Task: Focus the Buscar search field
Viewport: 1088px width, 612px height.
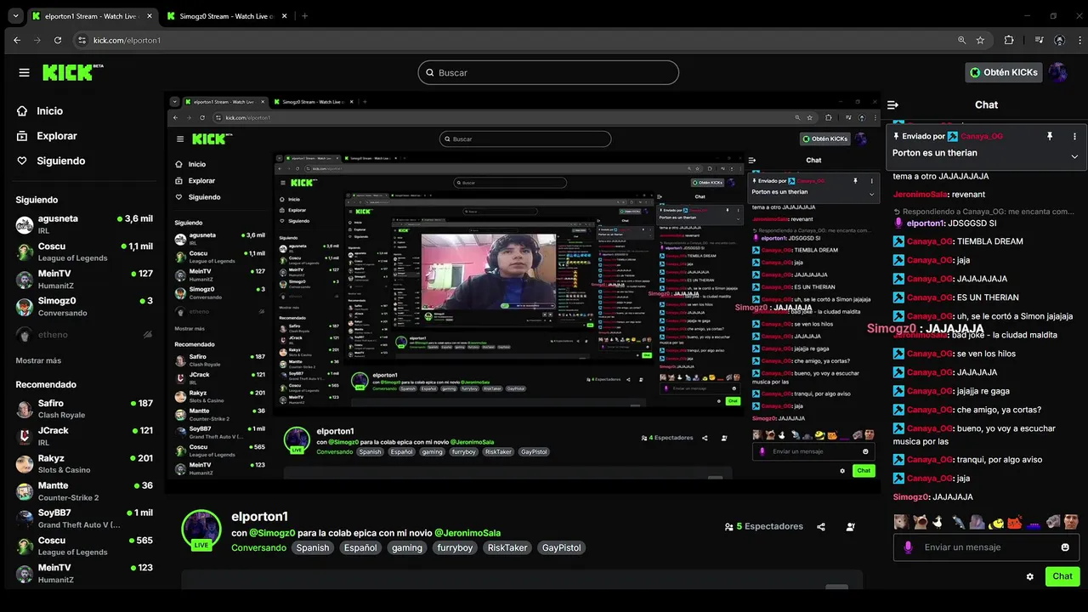Action: pyautogui.click(x=548, y=72)
